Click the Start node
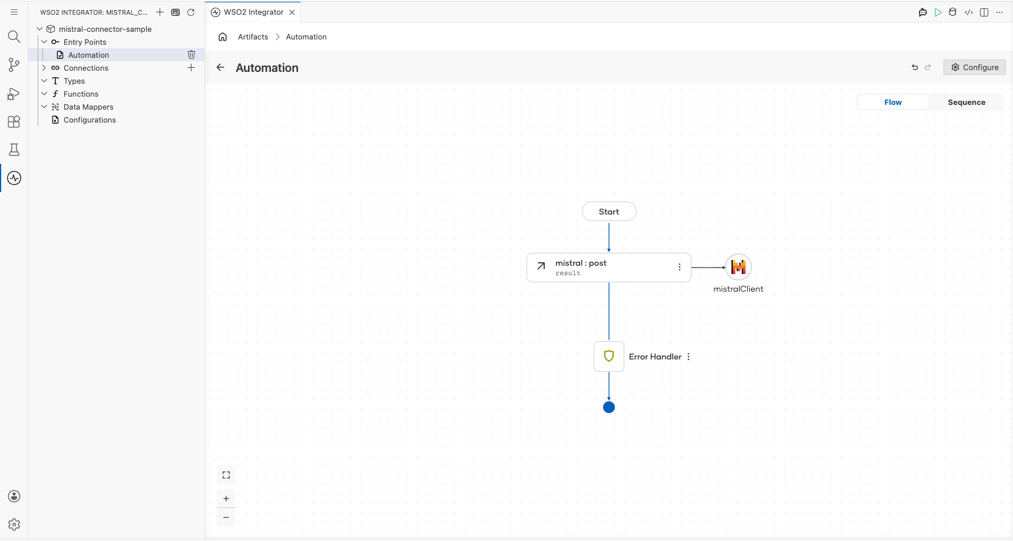 coord(609,212)
